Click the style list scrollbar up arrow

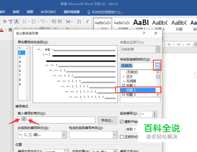[x=158, y=72]
